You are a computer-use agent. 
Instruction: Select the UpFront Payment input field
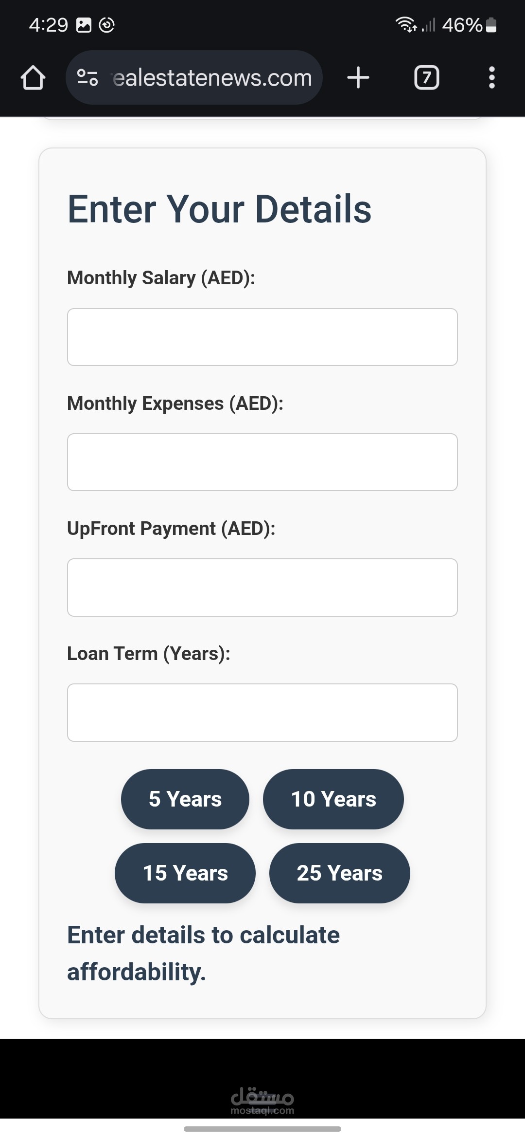coord(262,588)
